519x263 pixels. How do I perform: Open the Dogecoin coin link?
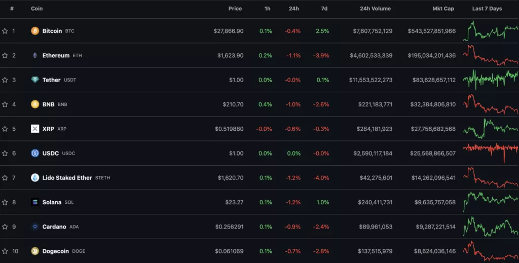(56, 251)
